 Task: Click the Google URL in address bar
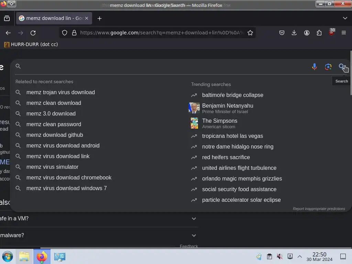162,33
